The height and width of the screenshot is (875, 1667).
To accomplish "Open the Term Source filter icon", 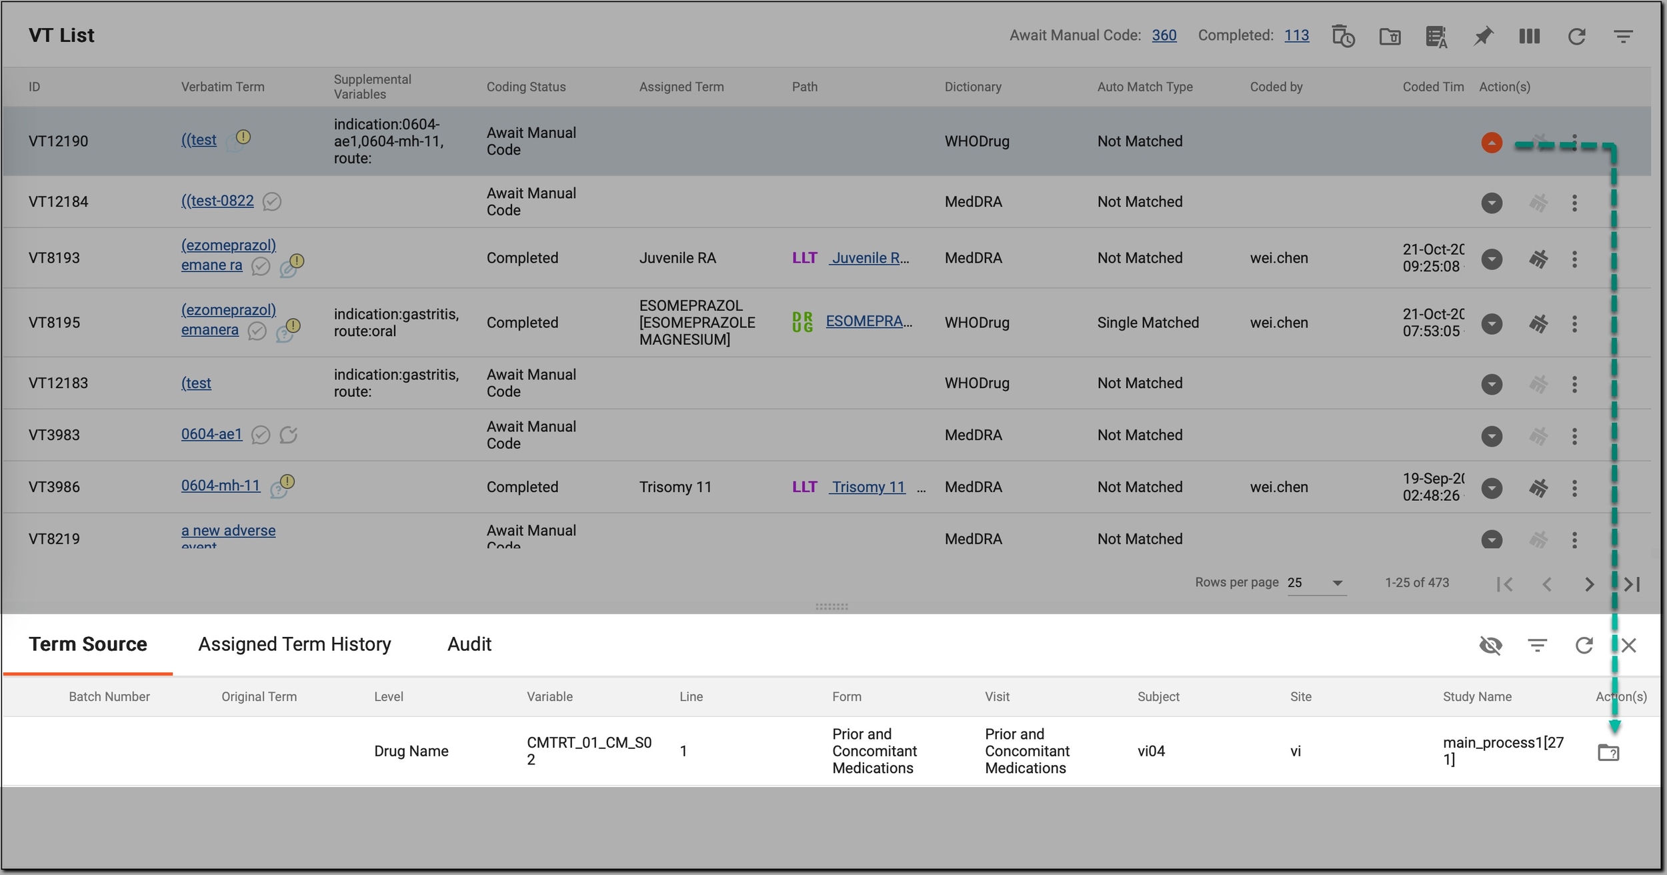I will click(x=1537, y=646).
